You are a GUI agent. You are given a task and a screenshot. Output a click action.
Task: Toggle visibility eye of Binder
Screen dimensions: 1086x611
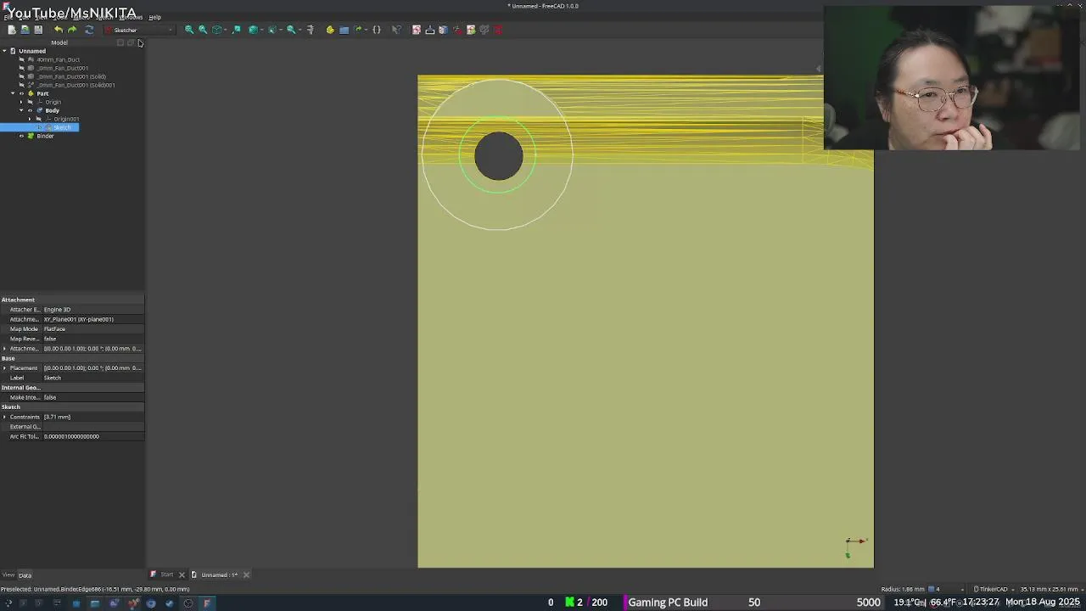click(x=21, y=136)
